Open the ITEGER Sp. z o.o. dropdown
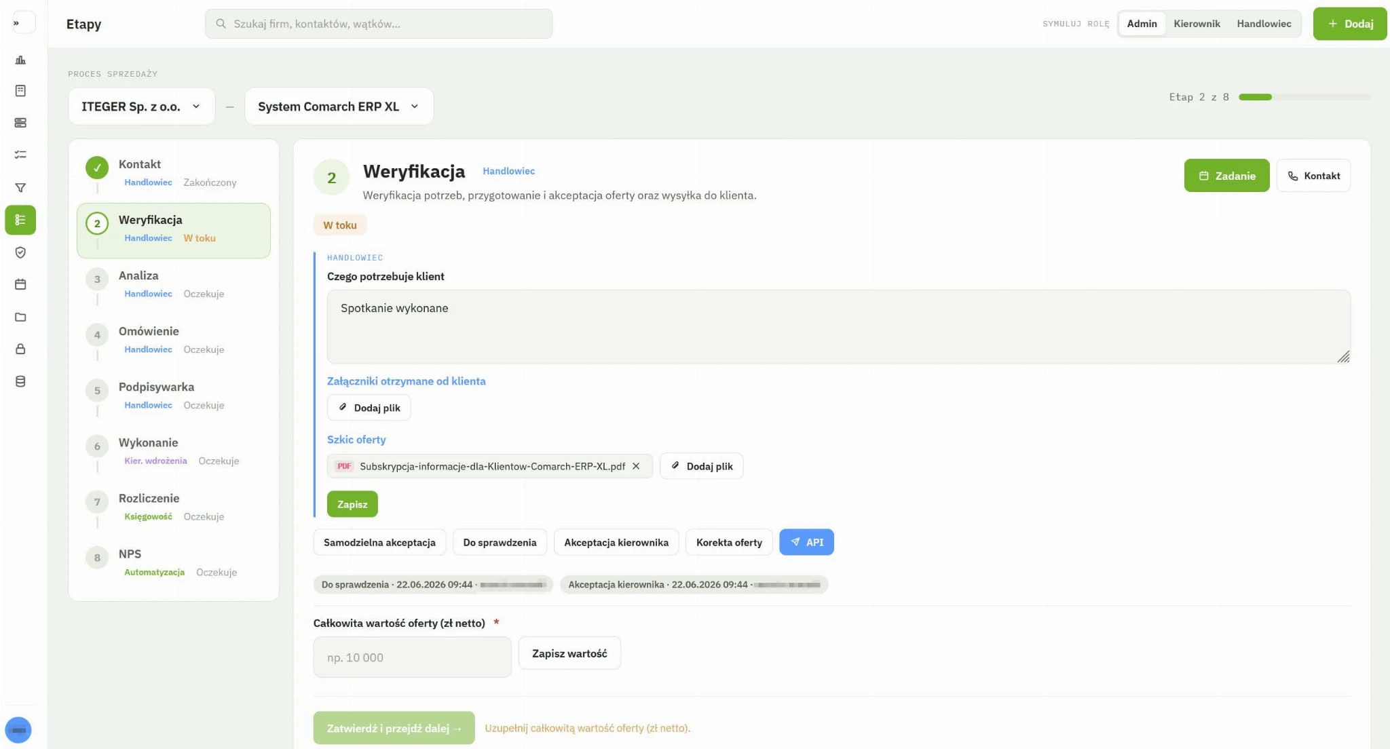This screenshot has width=1390, height=749. click(141, 107)
